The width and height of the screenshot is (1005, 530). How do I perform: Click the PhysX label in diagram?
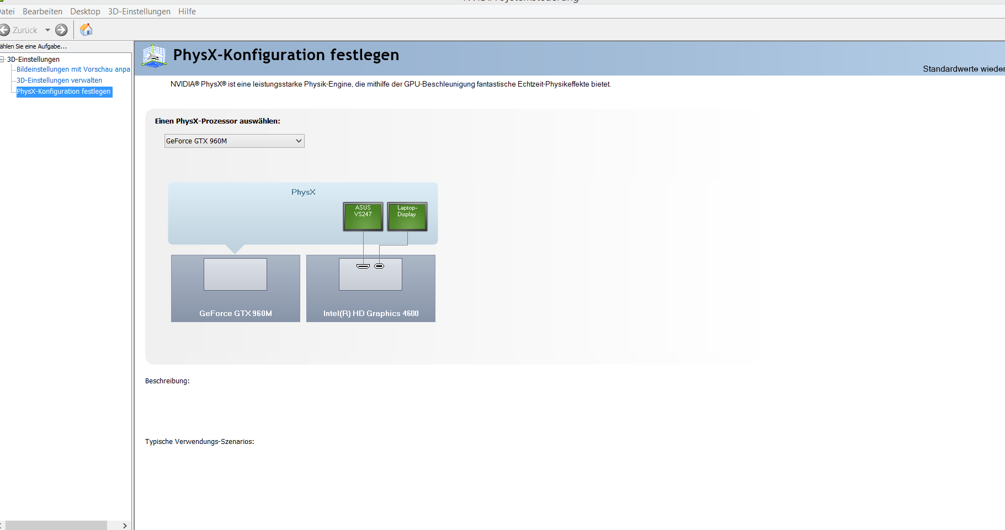pos(304,192)
